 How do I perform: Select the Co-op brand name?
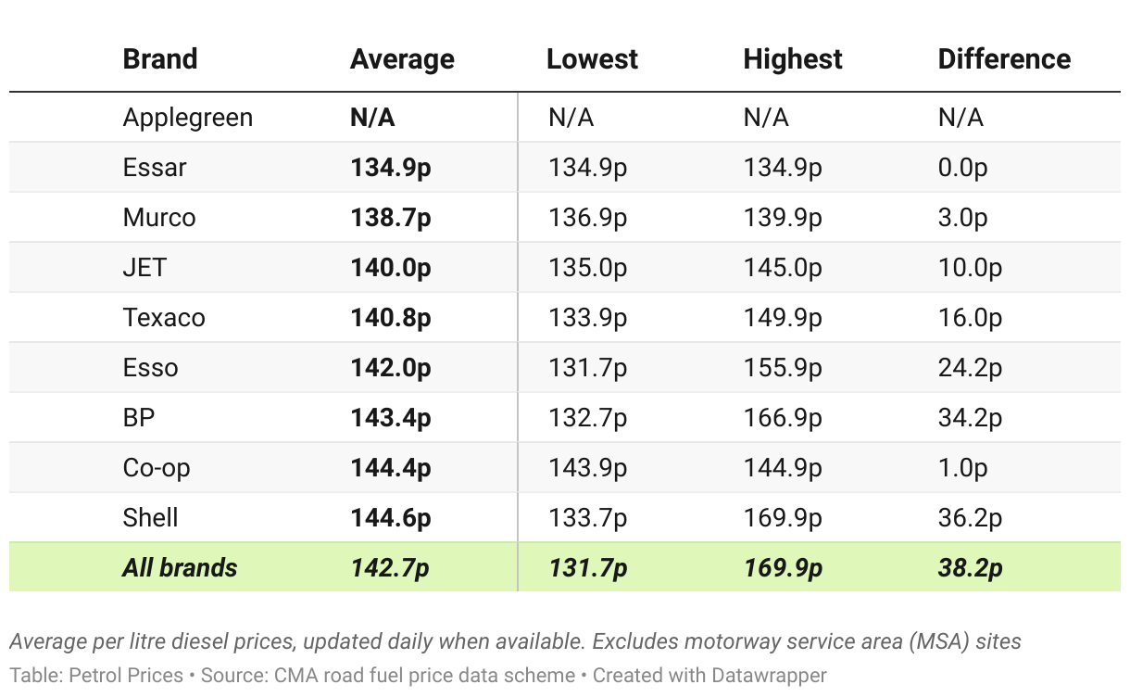click(157, 468)
